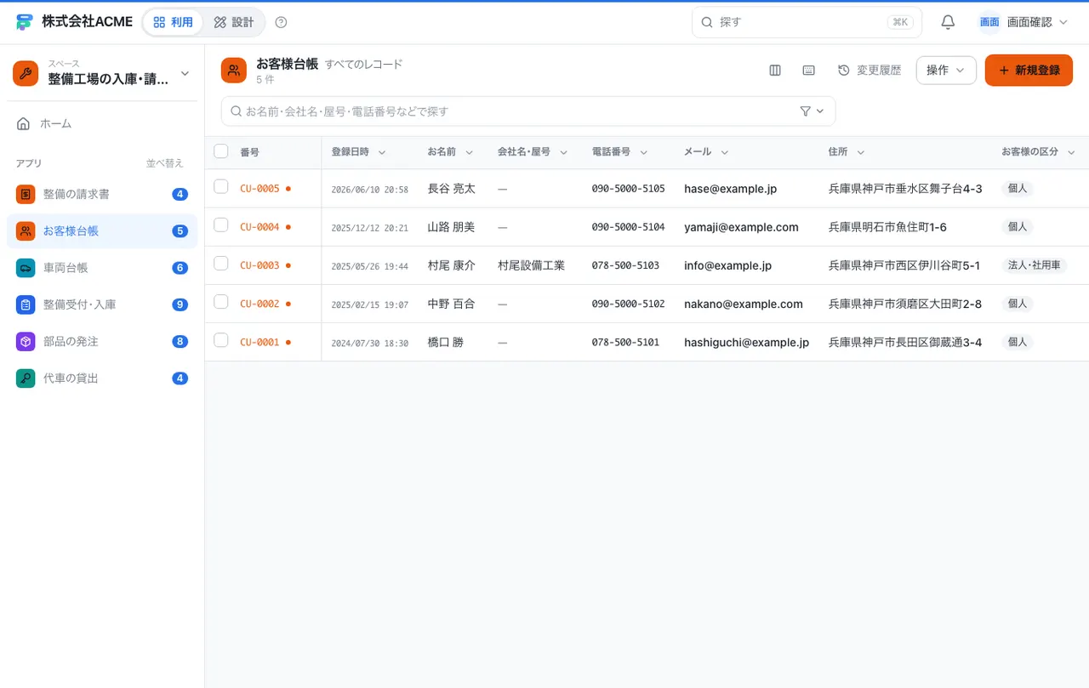
Task: Click email hase@example.jp
Action: [730, 189]
